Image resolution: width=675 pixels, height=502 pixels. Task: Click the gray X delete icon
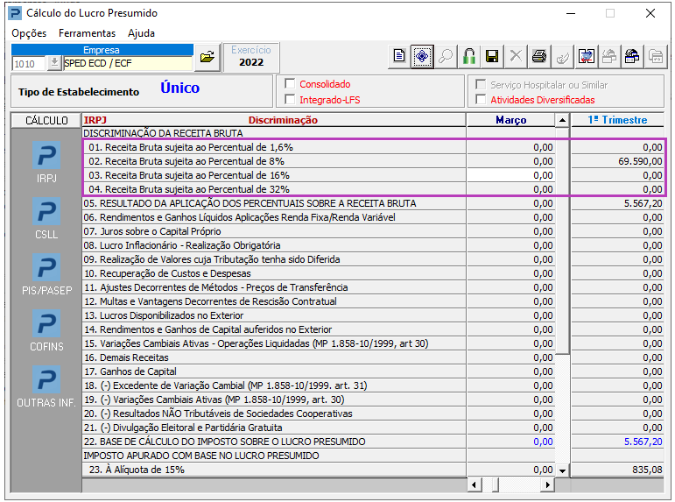[516, 56]
